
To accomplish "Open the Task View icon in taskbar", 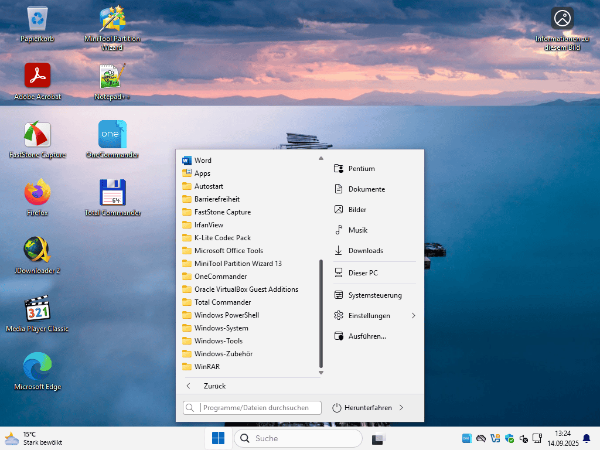I will (379, 438).
